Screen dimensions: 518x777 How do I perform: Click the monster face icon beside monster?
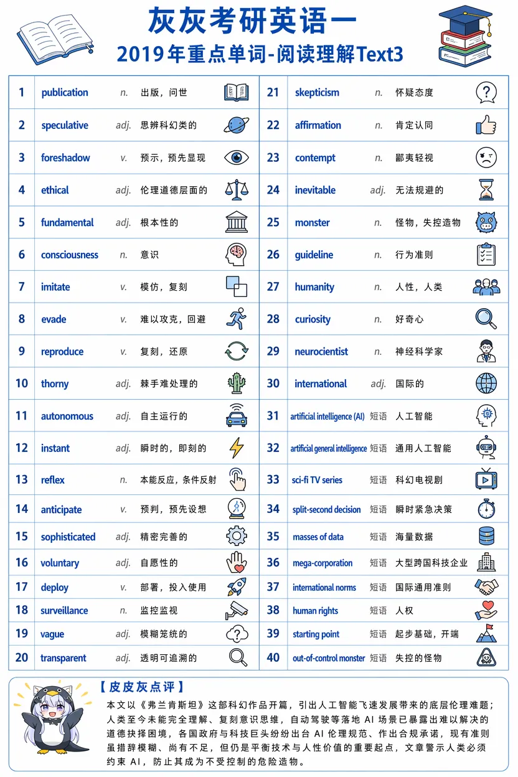click(x=486, y=222)
